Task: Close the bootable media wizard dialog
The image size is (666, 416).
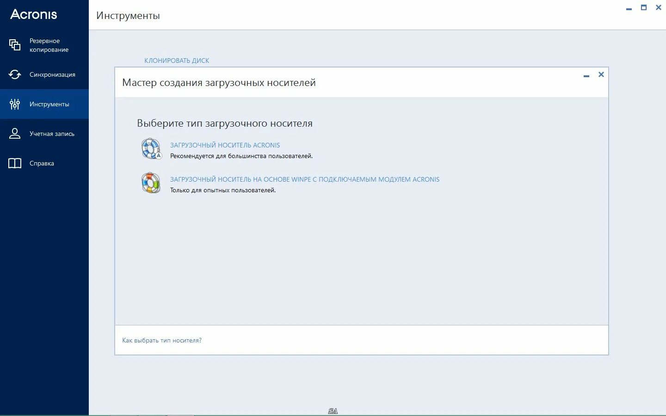Action: (x=601, y=74)
